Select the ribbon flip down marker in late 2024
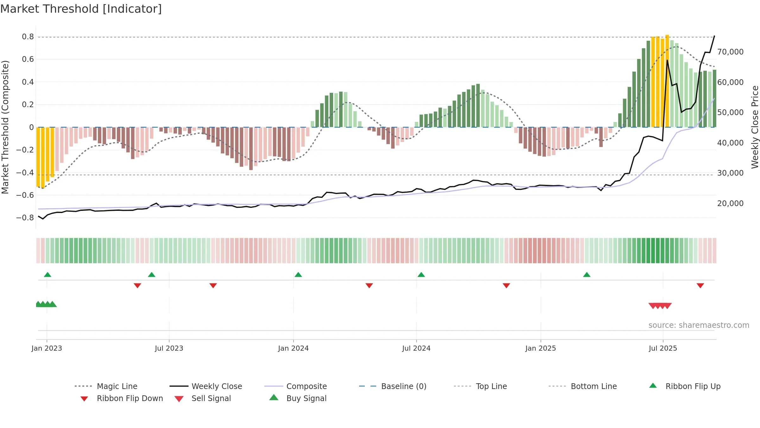 pyautogui.click(x=506, y=286)
